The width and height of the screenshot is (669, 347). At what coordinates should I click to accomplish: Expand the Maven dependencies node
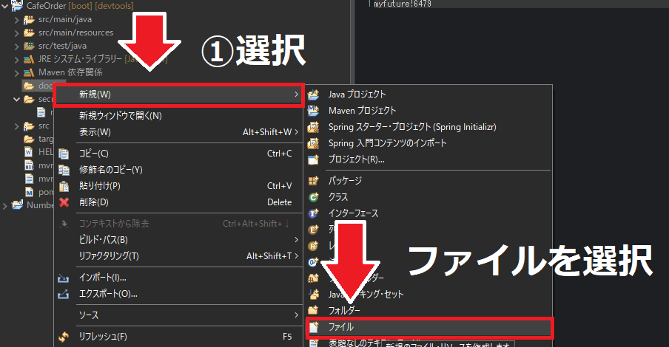[17, 72]
